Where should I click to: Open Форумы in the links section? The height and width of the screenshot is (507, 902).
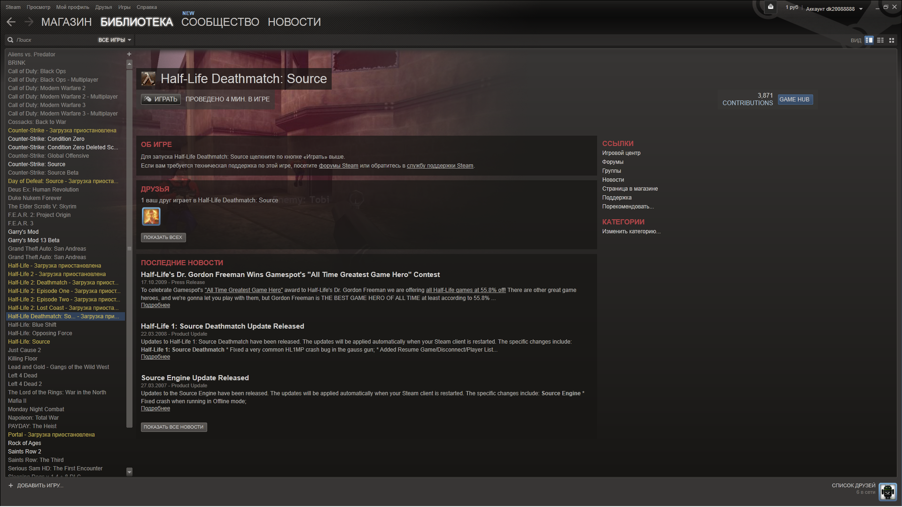613,162
